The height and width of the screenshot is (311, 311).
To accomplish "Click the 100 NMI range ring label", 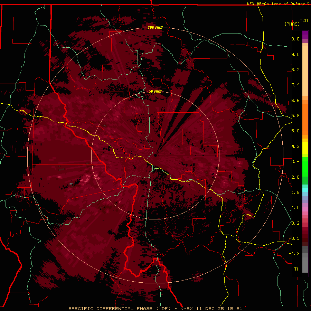I will pyautogui.click(x=155, y=27).
